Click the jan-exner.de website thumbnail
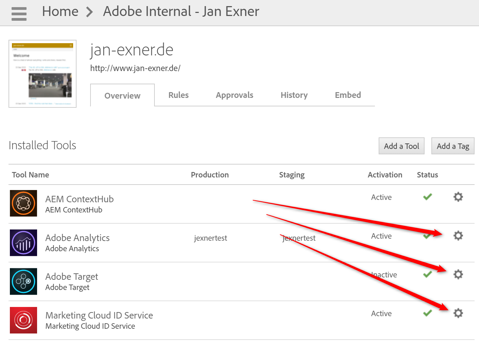Screen dimensions: 479x343 tap(43, 74)
